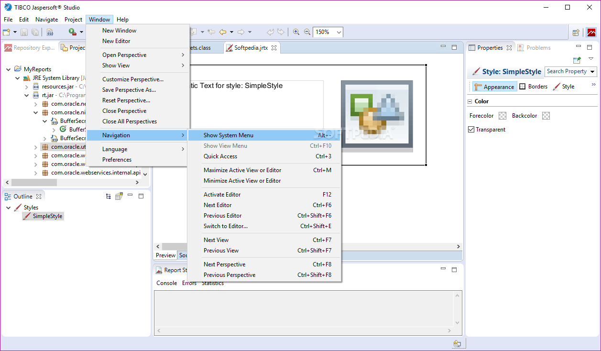Click the Zoom In magnifier icon

[x=296, y=32]
